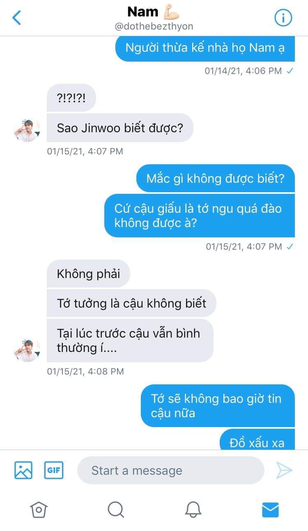Tap the '?!?!?!' message bubble
This screenshot has height=531, width=308.
point(71,98)
